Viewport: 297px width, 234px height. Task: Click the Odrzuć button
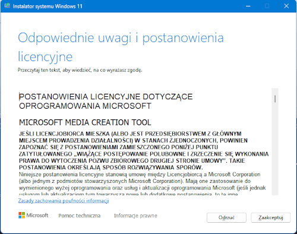(x=226, y=217)
